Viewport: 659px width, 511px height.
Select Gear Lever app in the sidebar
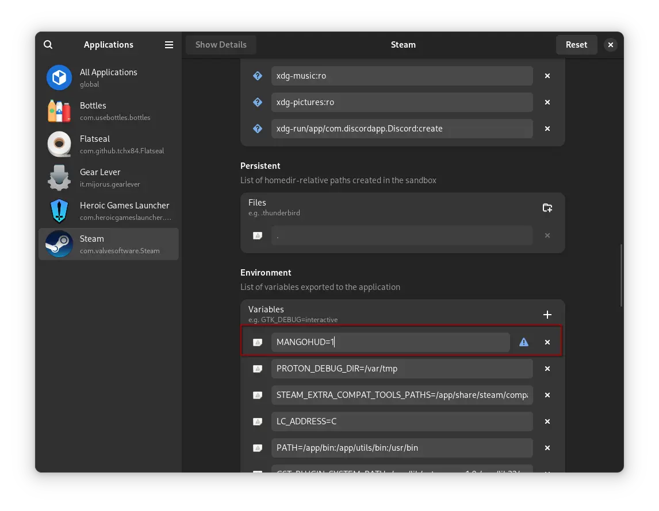point(109,177)
